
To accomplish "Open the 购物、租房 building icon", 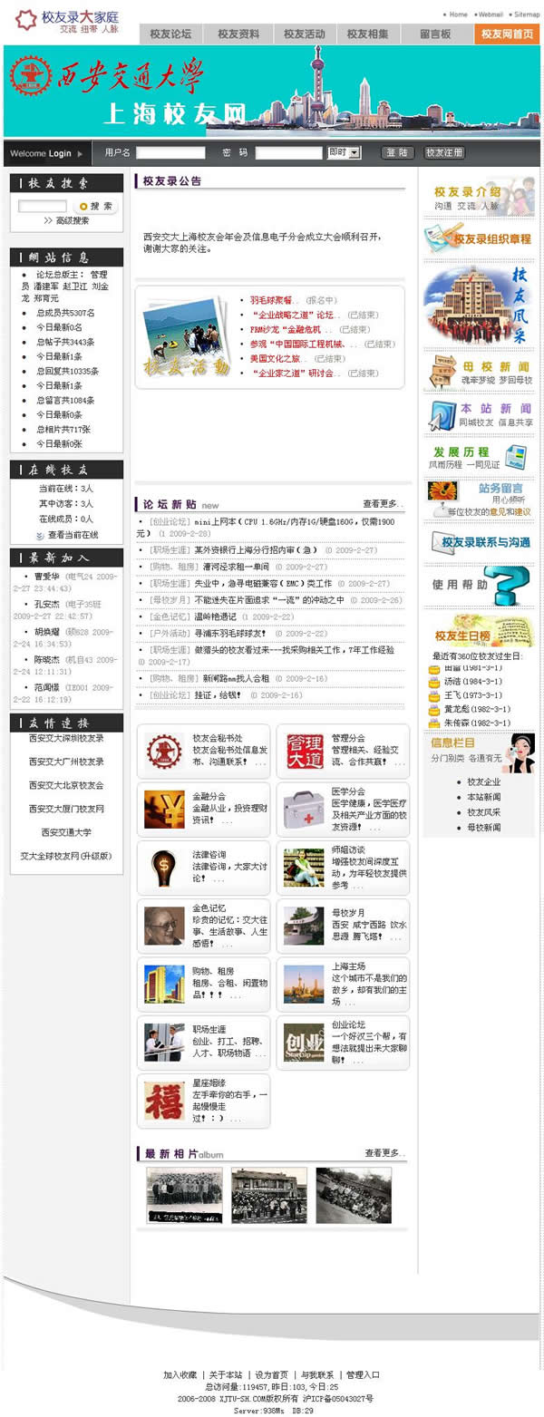I will coord(164,984).
